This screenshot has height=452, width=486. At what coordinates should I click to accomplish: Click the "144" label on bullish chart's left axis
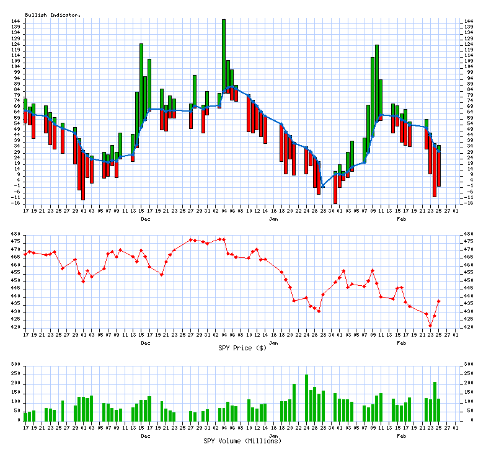pyautogui.click(x=15, y=22)
